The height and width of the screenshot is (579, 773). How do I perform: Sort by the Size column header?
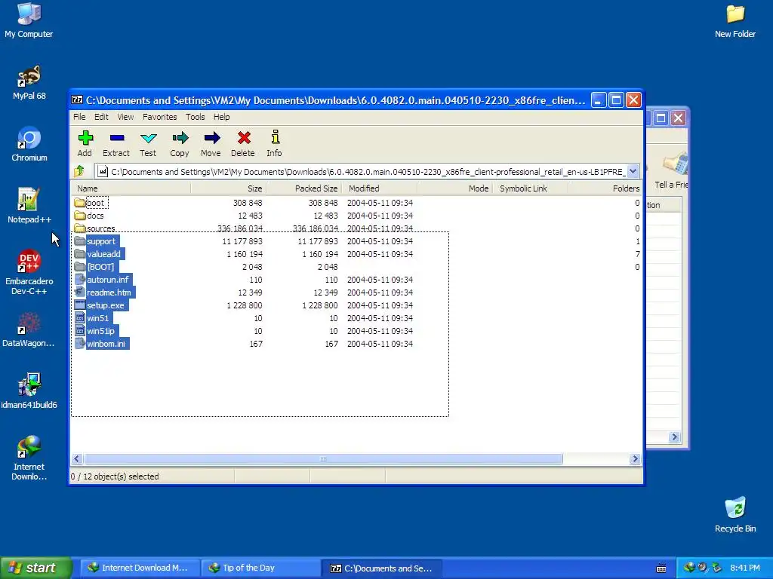click(228, 188)
